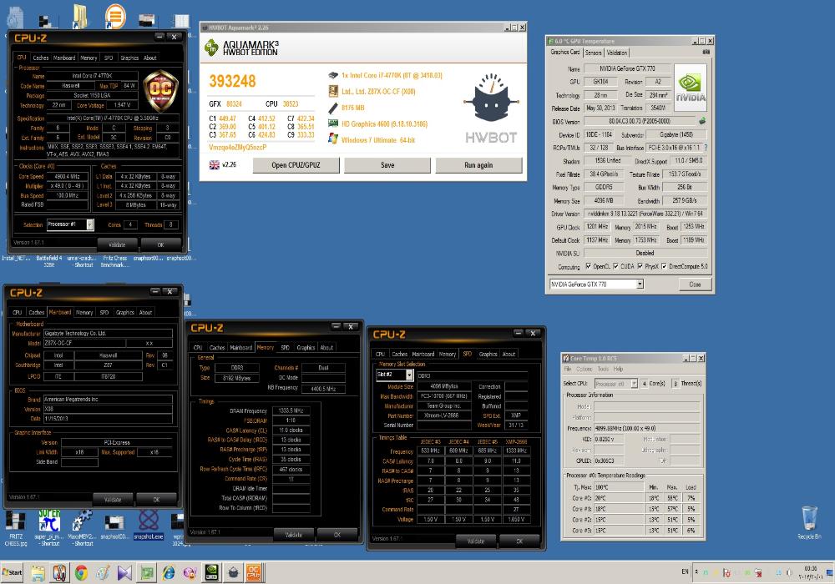Viewport: 835px width, 584px height.
Task: Switch to the Sensors tab in GPU-Z
Action: 593,53
